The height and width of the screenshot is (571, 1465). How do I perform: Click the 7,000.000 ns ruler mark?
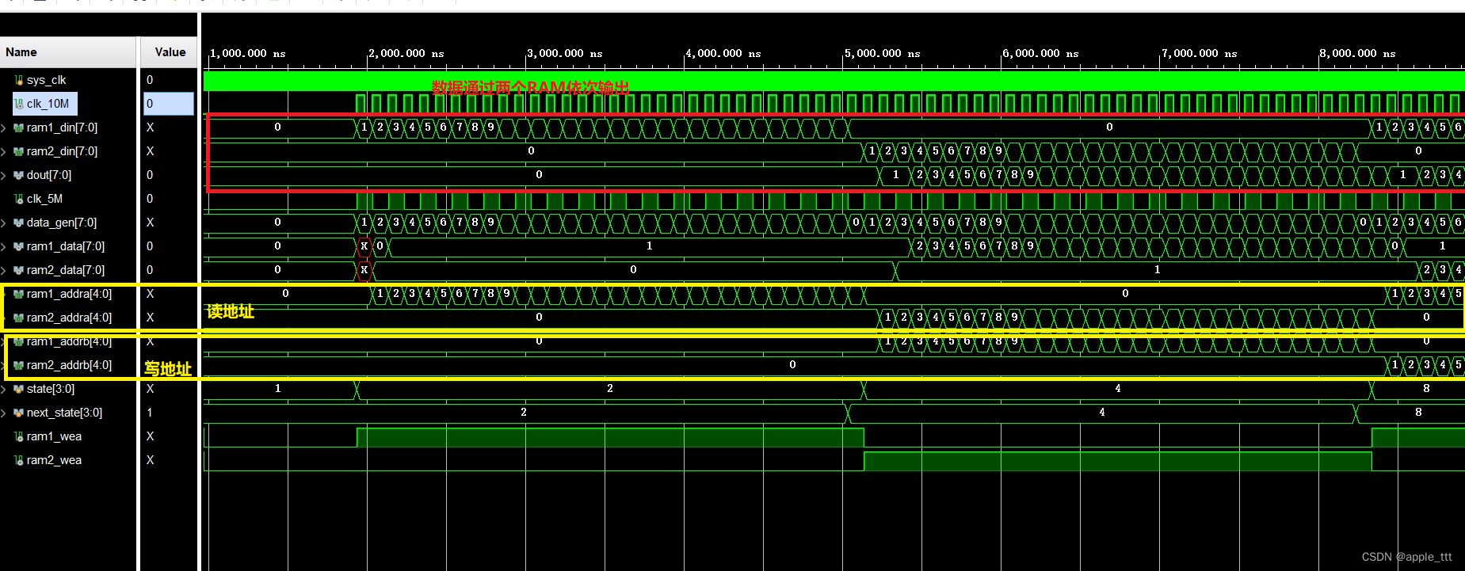pyautogui.click(x=1199, y=54)
